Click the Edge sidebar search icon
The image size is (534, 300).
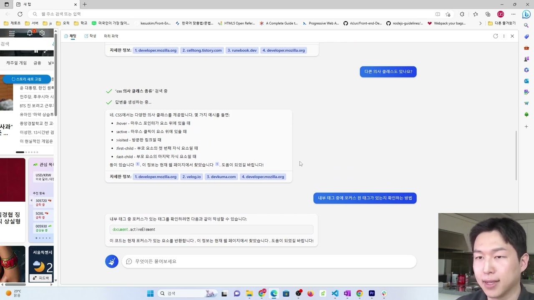(526, 25)
